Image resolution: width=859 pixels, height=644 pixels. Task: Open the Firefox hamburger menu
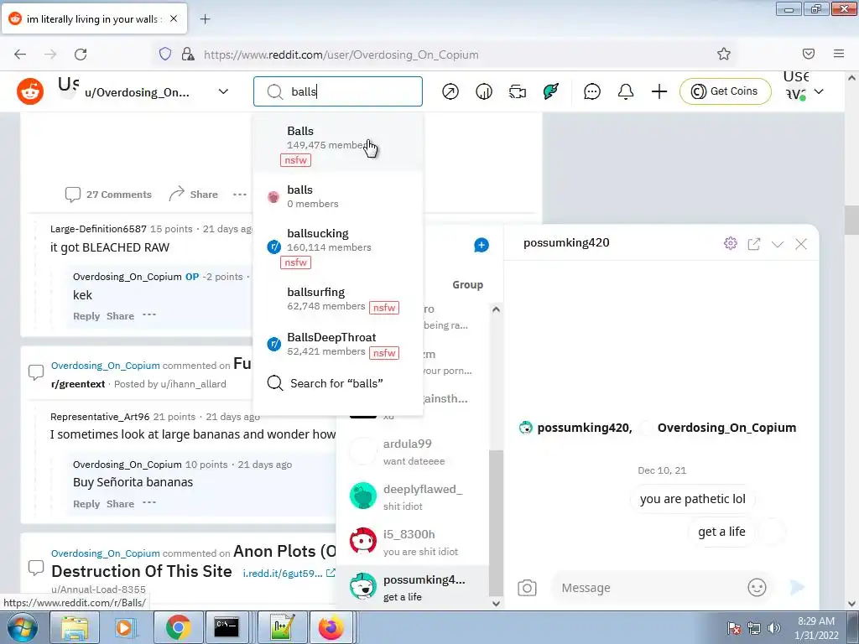[x=839, y=54]
